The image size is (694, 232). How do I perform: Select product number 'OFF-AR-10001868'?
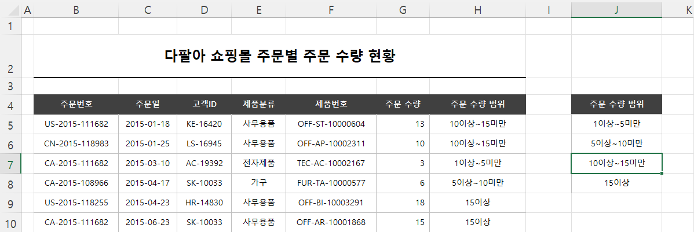point(331,222)
